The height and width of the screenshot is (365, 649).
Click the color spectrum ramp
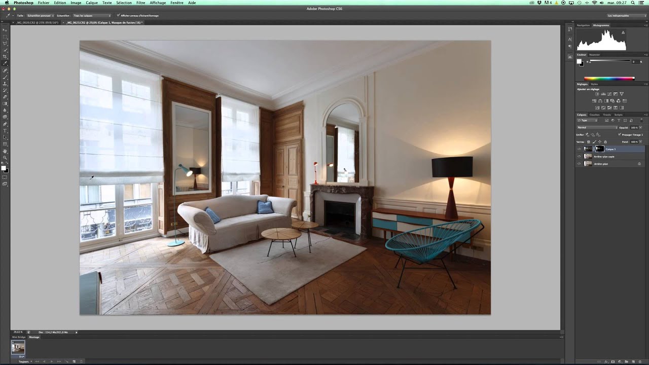pyautogui.click(x=609, y=79)
